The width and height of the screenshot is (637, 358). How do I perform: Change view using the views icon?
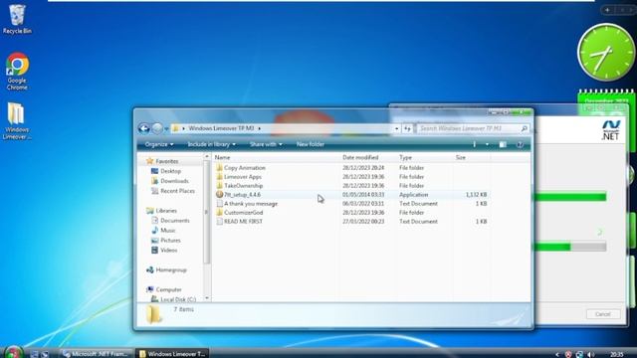click(474, 144)
